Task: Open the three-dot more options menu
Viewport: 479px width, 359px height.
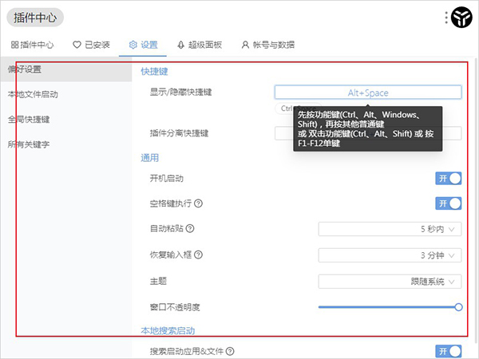Action: coord(446,18)
